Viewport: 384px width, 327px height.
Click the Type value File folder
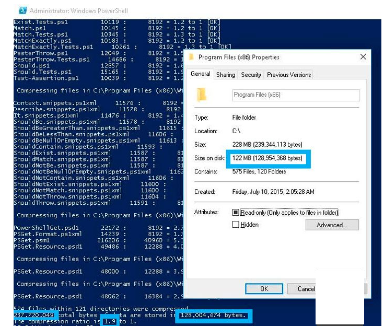tap(244, 118)
